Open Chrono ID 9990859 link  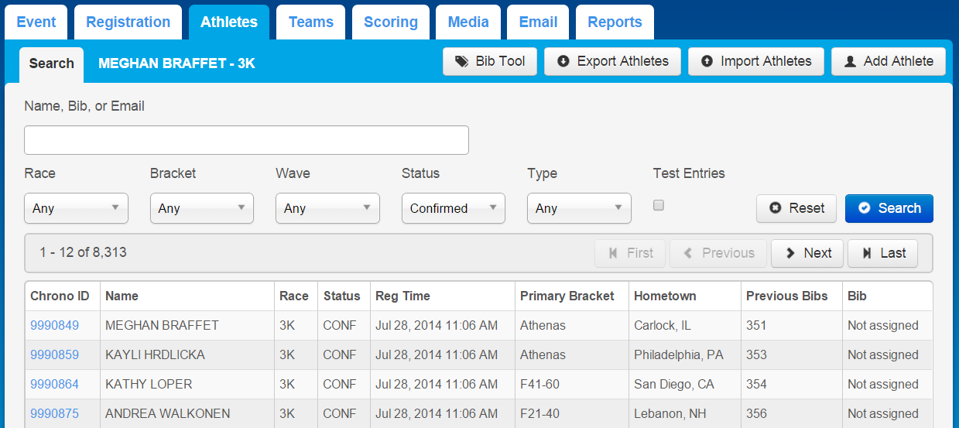pos(54,354)
